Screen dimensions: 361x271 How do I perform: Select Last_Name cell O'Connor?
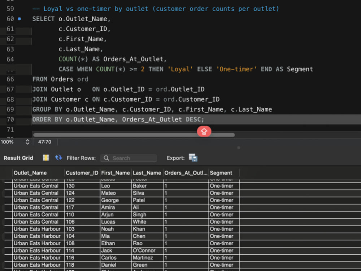pyautogui.click(x=147, y=250)
